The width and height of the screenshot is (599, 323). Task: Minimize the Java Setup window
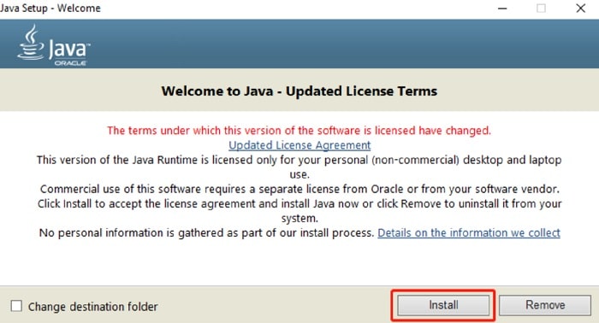tap(502, 9)
